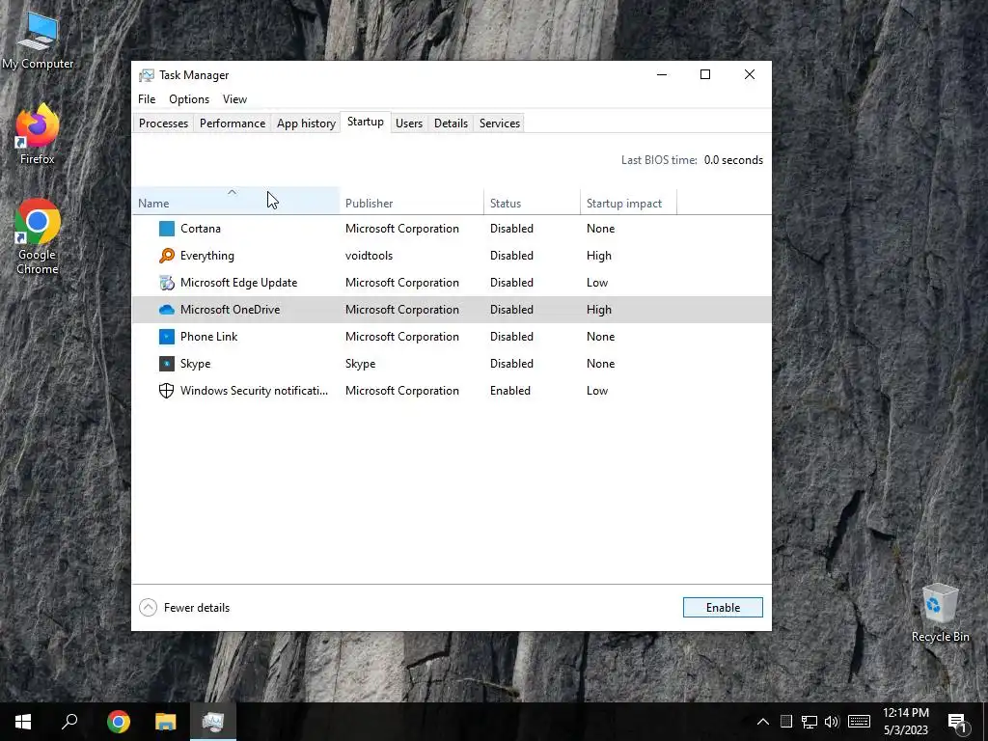Image resolution: width=988 pixels, height=741 pixels.
Task: Click the Enabled status cell
Action: pos(510,391)
